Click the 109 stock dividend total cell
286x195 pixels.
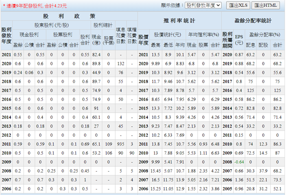point(109,144)
